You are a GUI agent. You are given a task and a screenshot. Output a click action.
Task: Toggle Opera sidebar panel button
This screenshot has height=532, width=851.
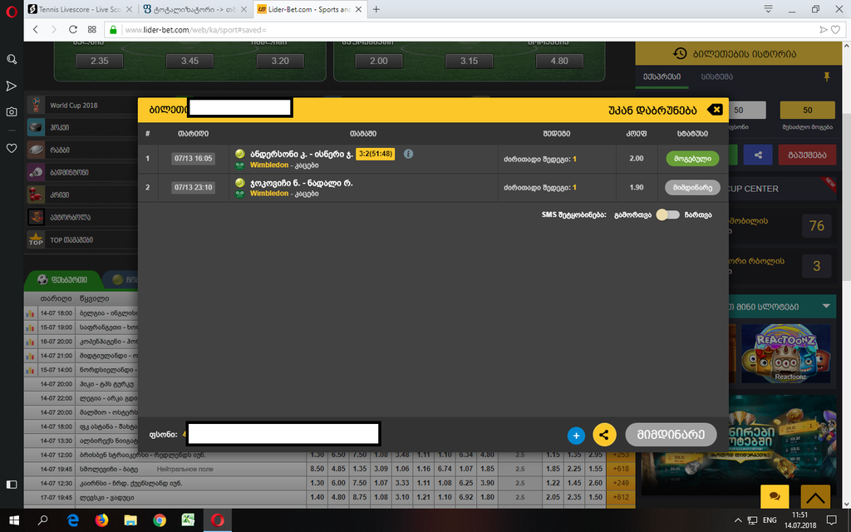(12, 485)
